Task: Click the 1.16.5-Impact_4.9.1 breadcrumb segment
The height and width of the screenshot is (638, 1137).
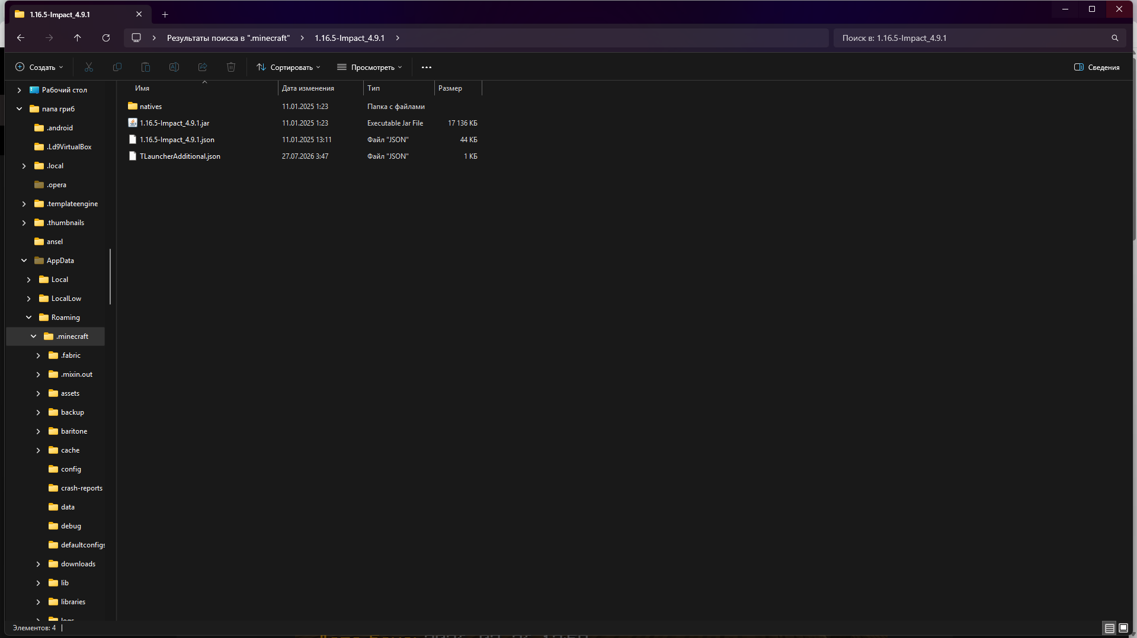Action: point(350,38)
